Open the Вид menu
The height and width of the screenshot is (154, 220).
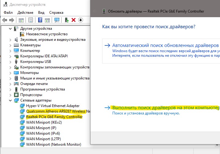tap(41, 13)
